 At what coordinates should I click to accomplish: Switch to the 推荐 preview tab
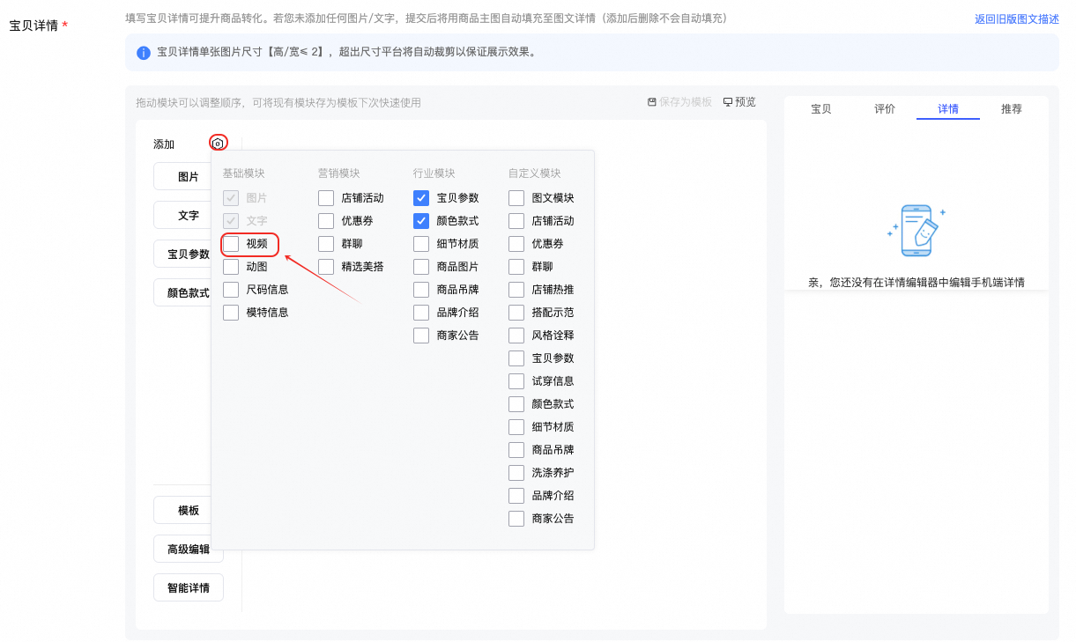coord(1012,109)
